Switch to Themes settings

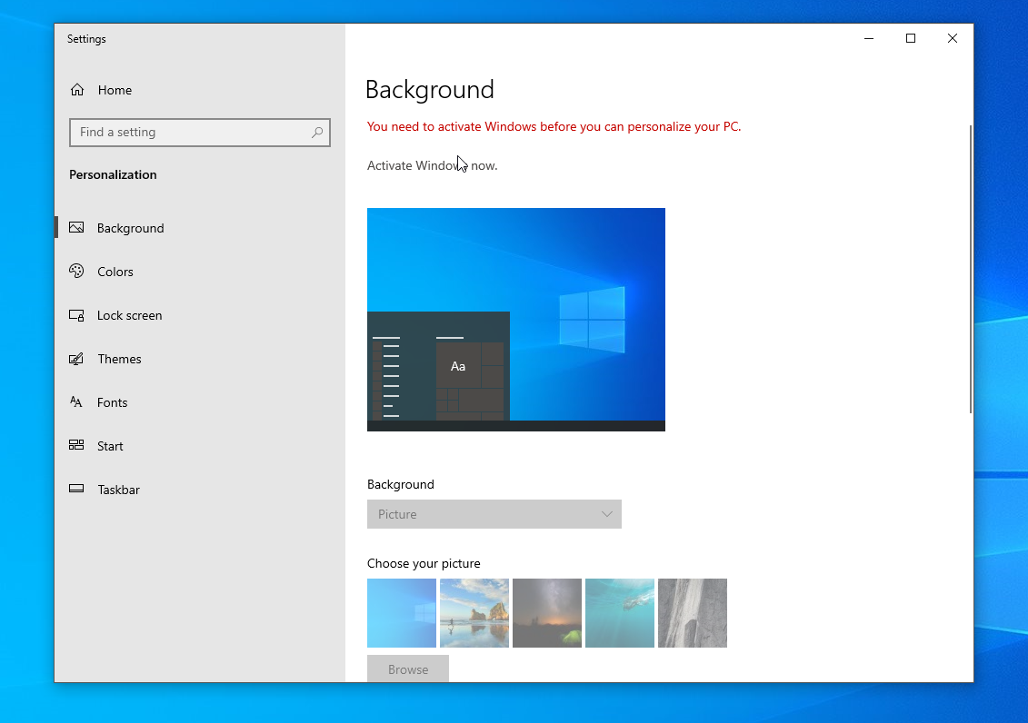[200, 359]
